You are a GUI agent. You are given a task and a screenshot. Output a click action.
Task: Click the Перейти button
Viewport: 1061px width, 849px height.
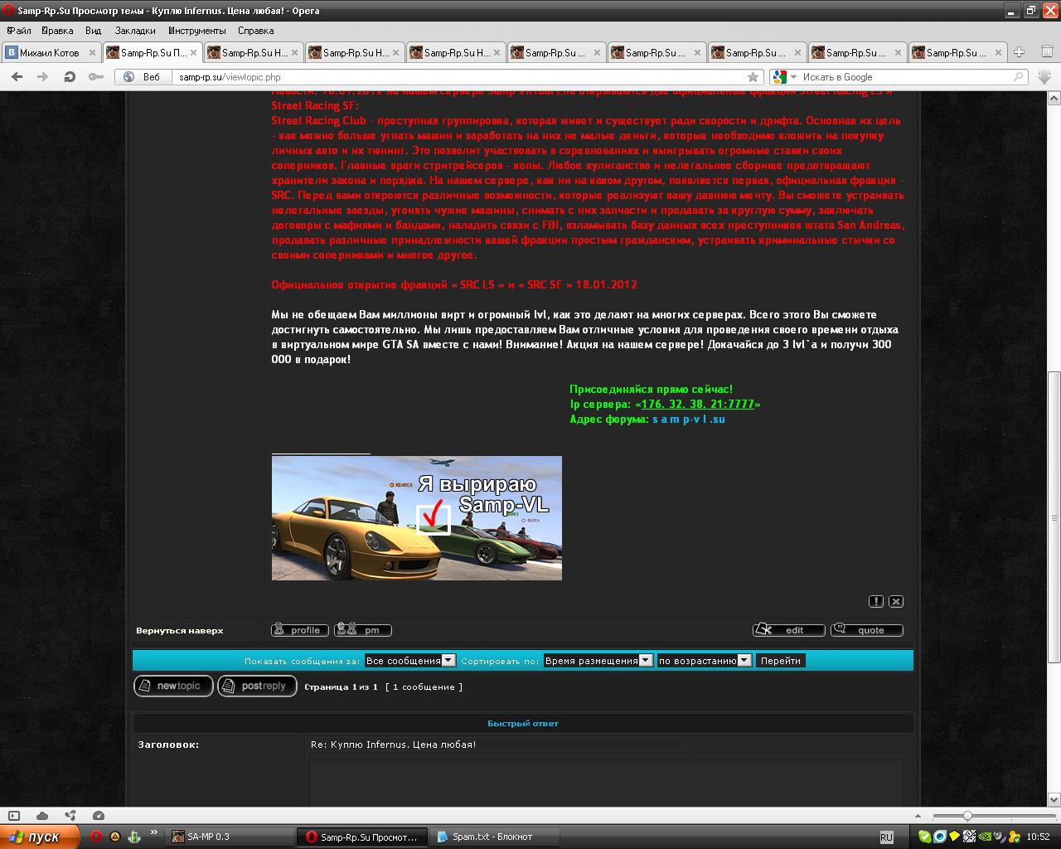781,661
